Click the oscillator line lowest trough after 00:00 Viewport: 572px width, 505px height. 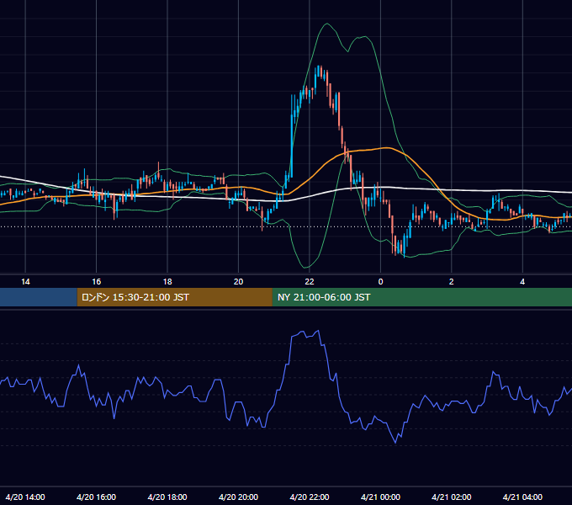pos(395,443)
